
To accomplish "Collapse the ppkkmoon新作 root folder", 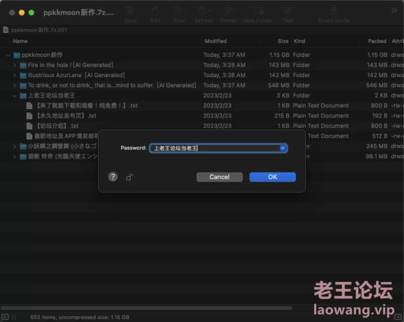I will 8,55.
